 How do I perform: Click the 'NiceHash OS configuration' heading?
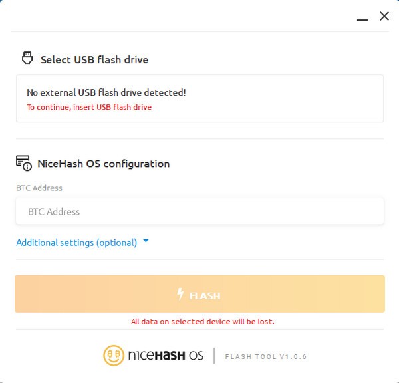(x=104, y=164)
